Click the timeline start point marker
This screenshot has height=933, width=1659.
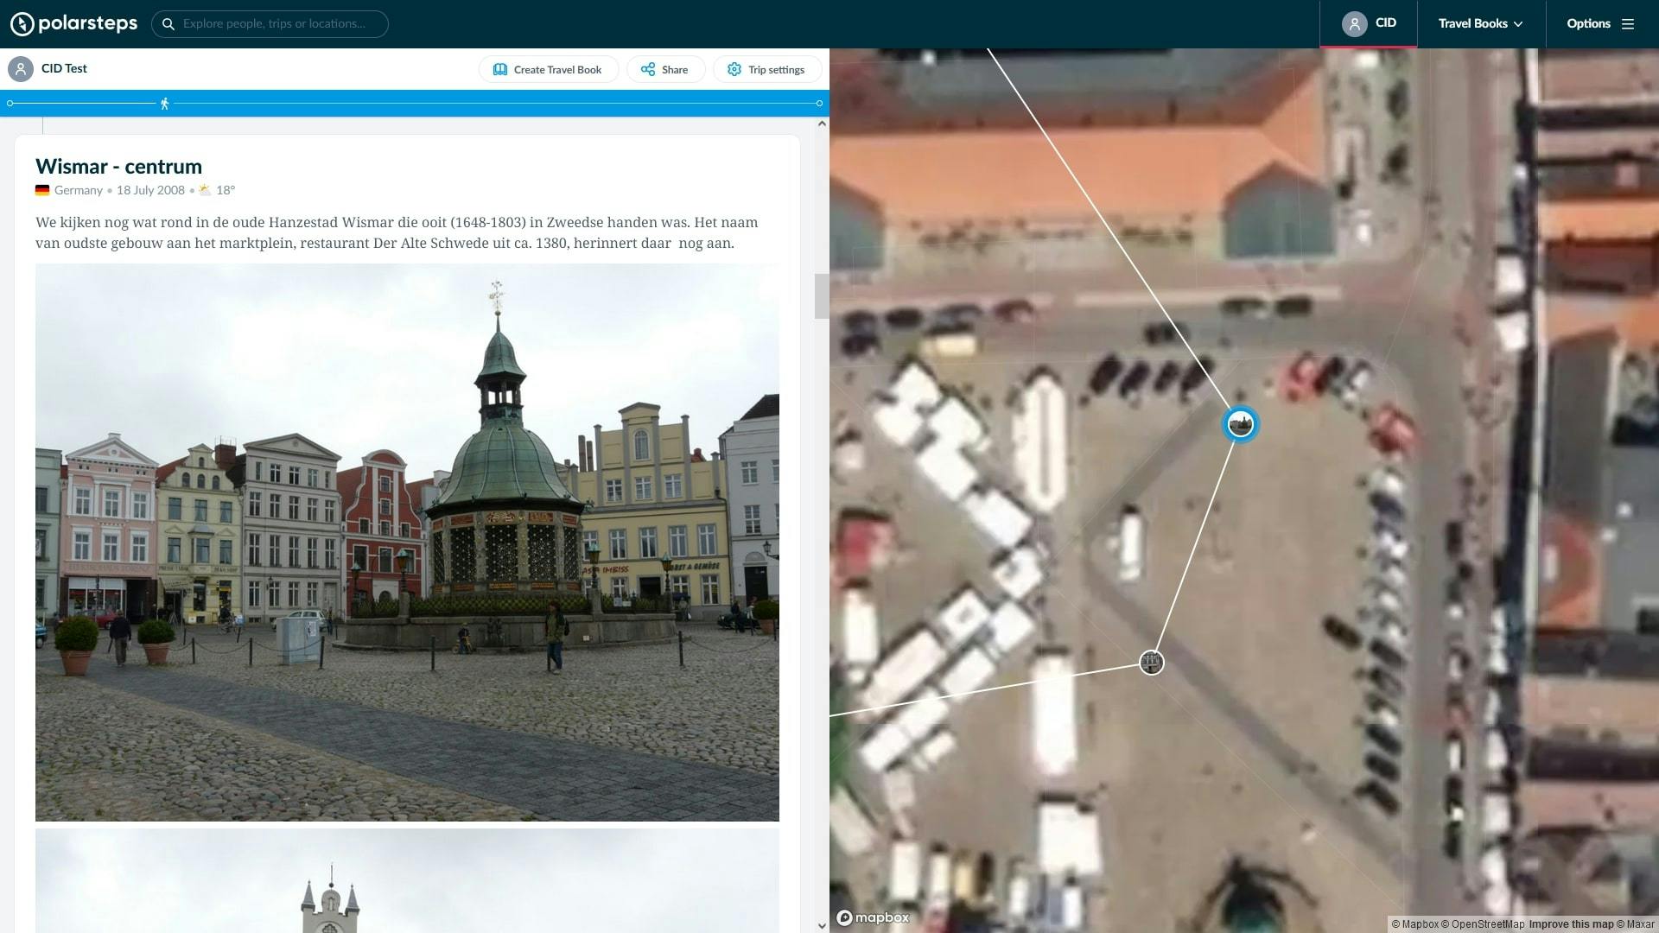pyautogui.click(x=10, y=104)
